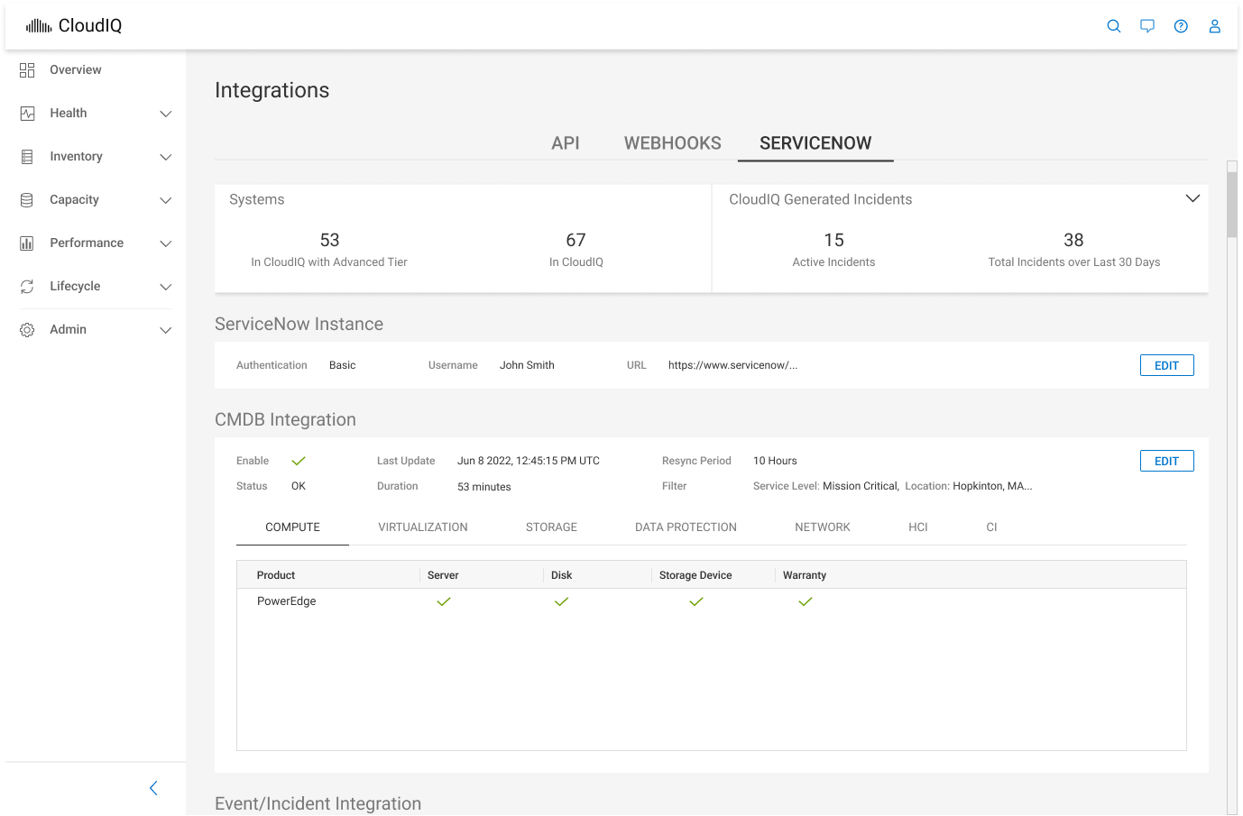Click the Health pulse icon

(27, 114)
